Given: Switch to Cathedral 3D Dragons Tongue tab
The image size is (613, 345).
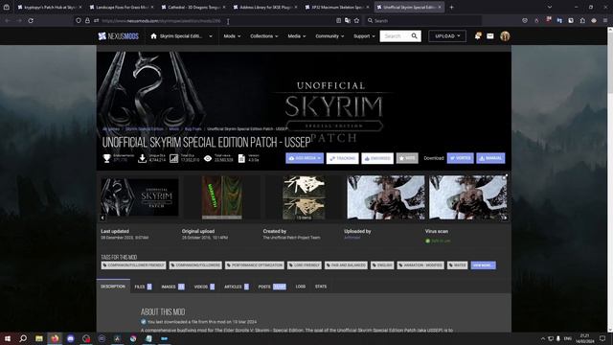Looking at the screenshot, I should tap(193, 7).
